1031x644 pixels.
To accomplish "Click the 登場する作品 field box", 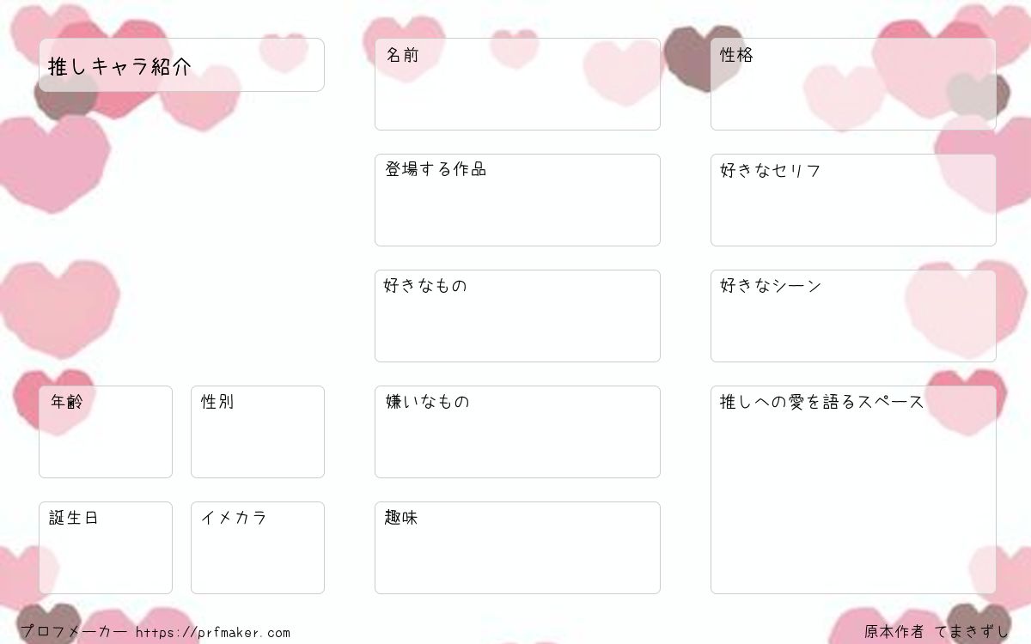I will pyautogui.click(x=517, y=200).
